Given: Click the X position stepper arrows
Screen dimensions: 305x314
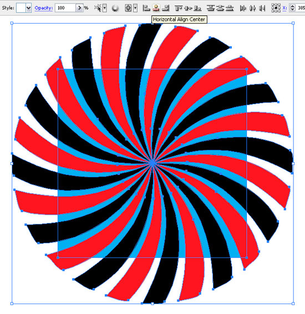Looking at the screenshot, I should point(292,8).
